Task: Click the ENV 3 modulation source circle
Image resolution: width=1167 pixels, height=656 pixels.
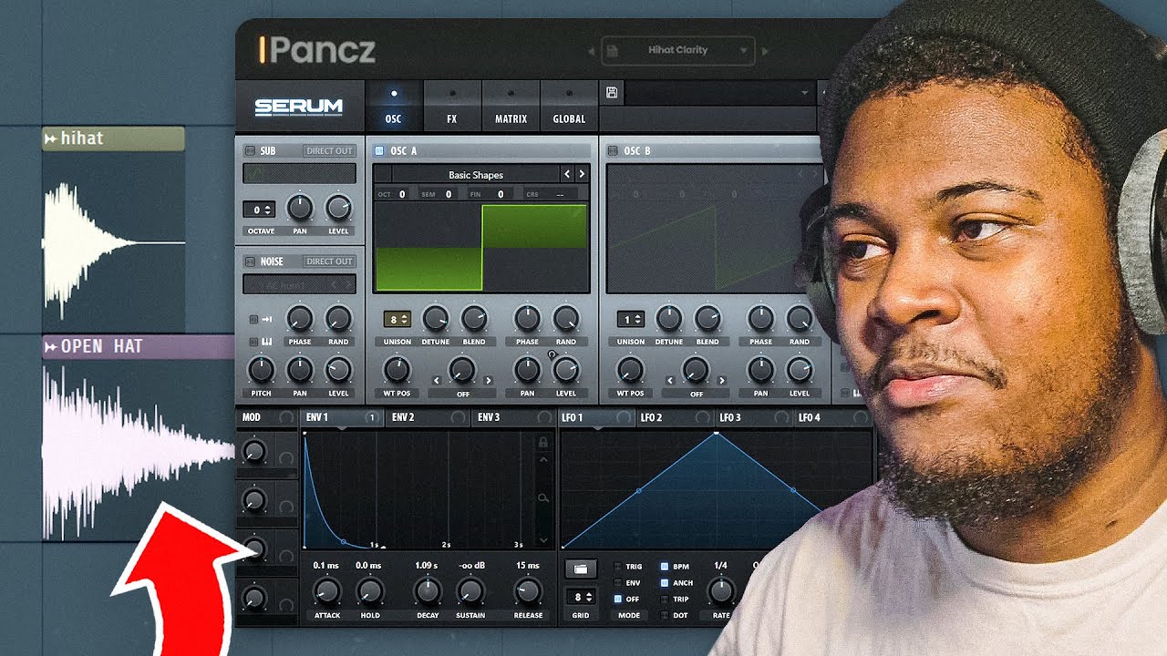Action: [543, 417]
